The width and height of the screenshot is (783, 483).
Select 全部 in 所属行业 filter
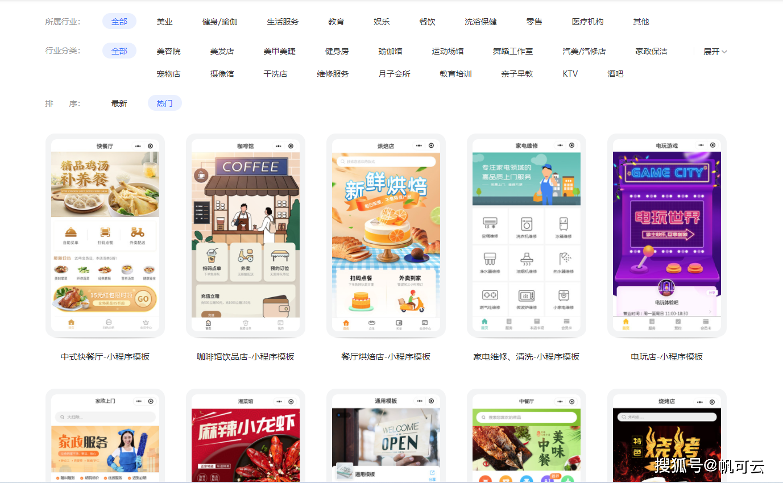119,22
